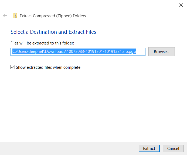
Task: Click "Users" in the destination path
Action: 22,52
